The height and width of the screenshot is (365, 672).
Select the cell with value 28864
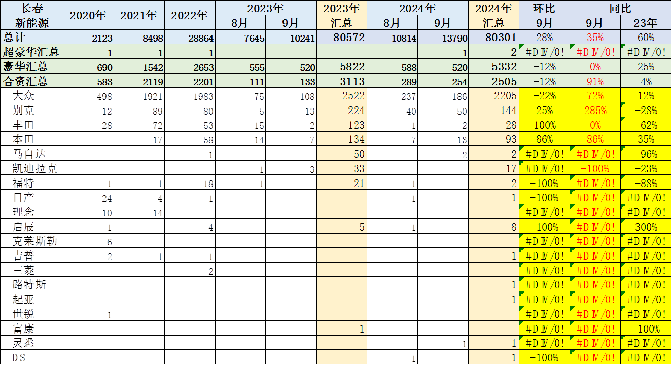190,38
